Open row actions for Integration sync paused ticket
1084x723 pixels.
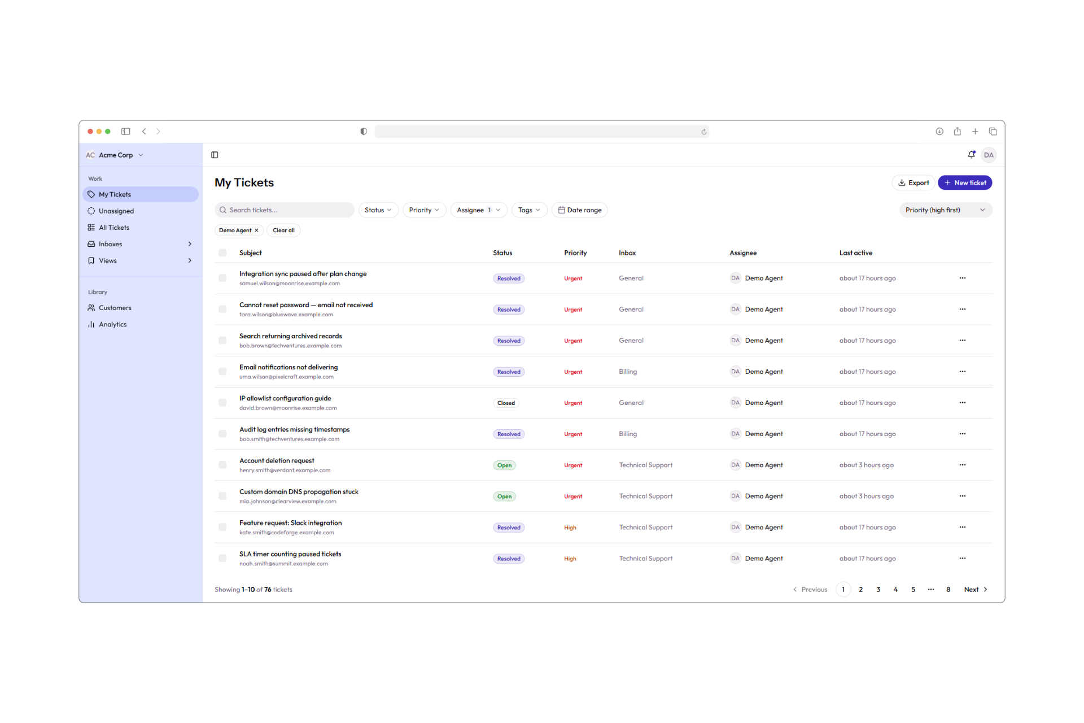[963, 278]
